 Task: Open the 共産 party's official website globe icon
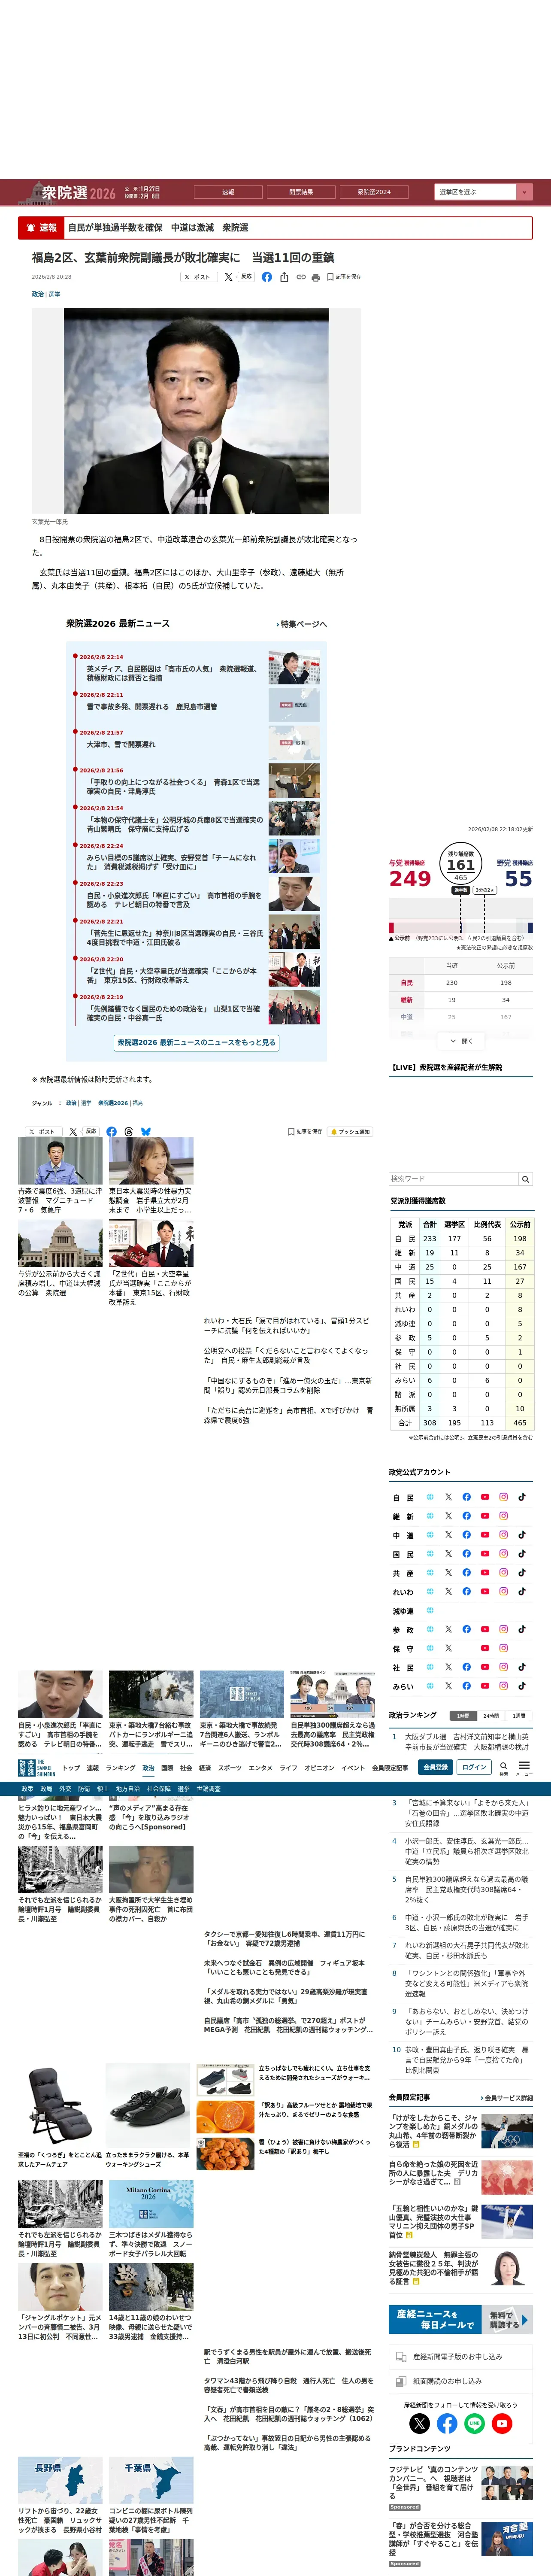430,1573
